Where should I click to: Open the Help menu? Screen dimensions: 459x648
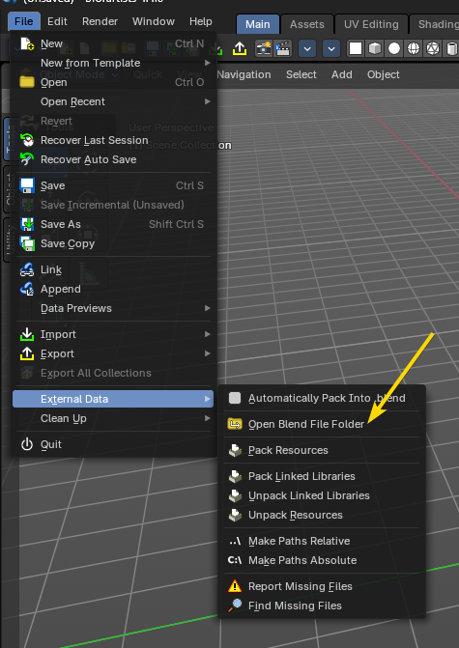pos(201,21)
